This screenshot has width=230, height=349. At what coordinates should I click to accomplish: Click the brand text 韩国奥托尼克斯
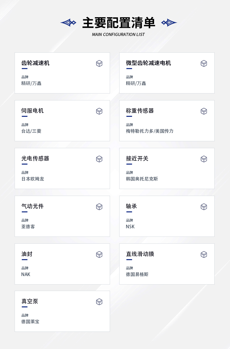(x=142, y=179)
